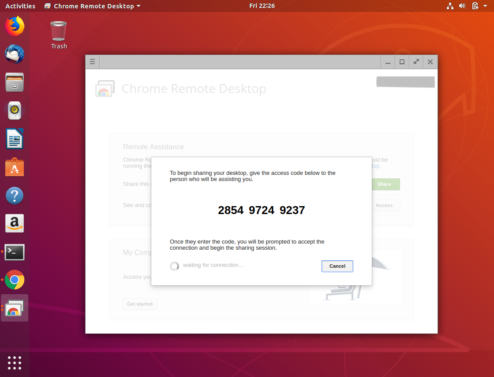Open Activities overview
The width and height of the screenshot is (494, 377).
coord(20,6)
